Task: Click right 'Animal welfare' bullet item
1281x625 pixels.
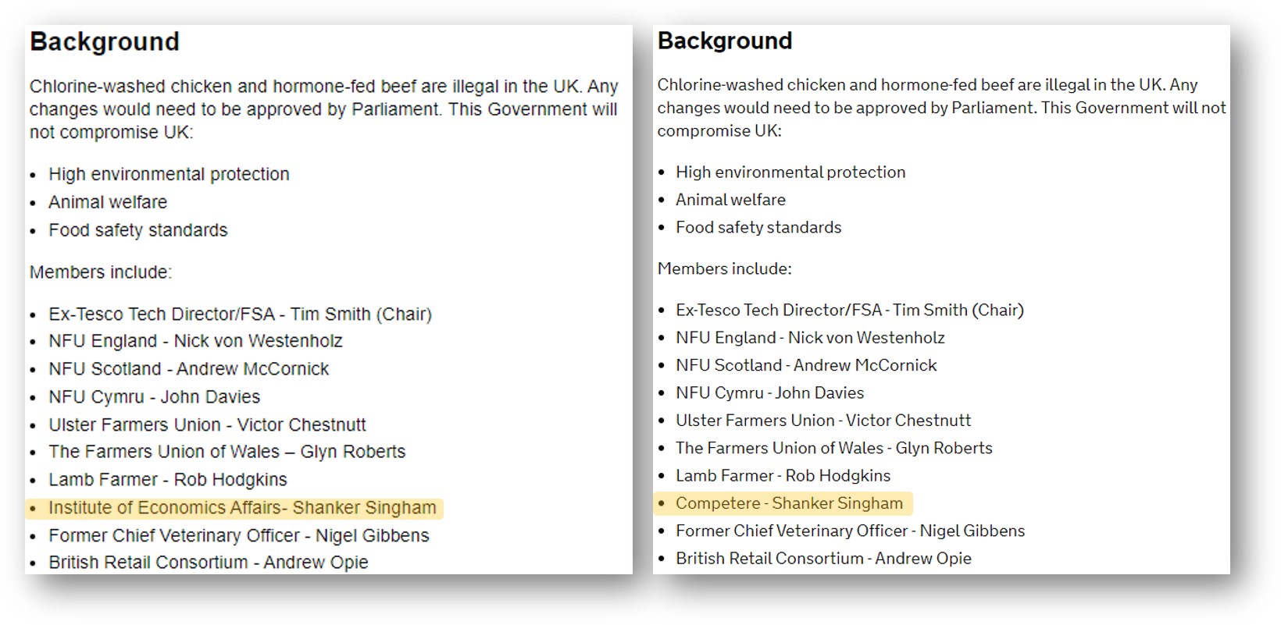Action: (730, 200)
